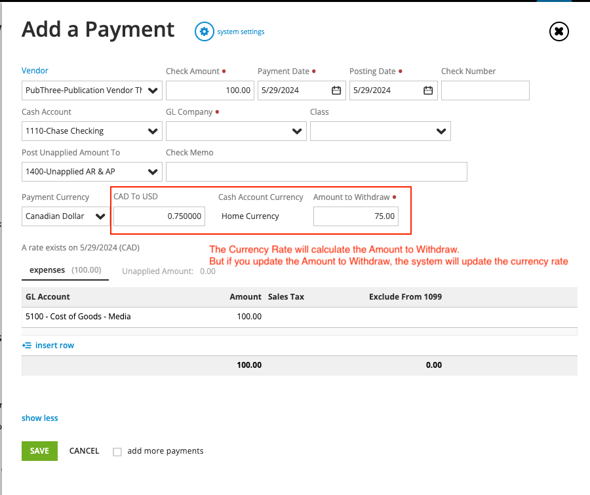Open the Class dropdown
The width and height of the screenshot is (590, 495).
click(x=441, y=130)
